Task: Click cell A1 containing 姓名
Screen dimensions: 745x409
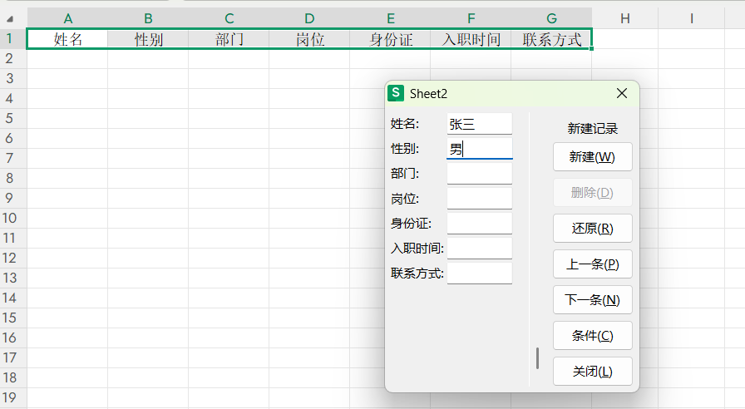Action: click(67, 39)
